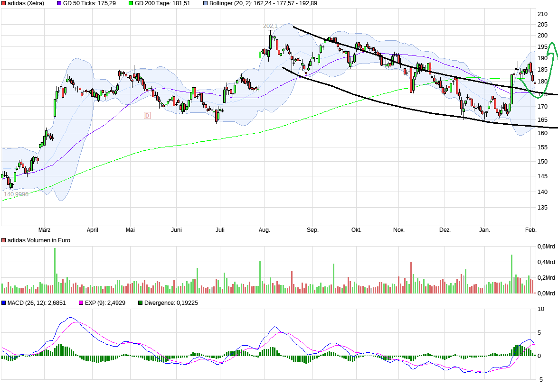Screen dimensions: 558x385
Task: Click the 150 price axis value
Action: (x=543, y=161)
